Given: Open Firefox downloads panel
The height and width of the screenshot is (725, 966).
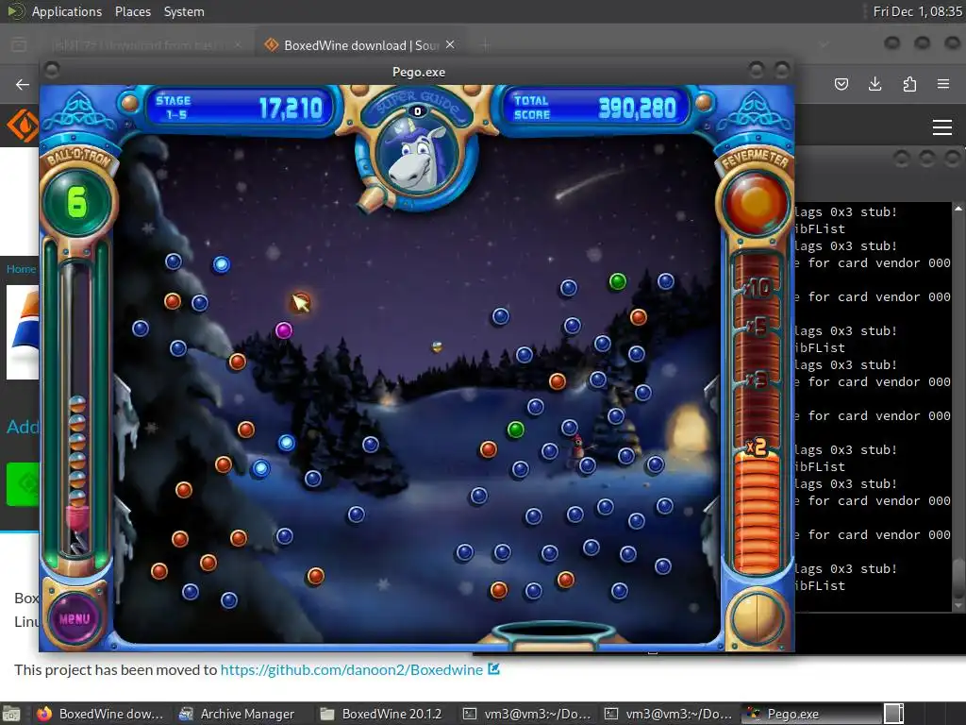Looking at the screenshot, I should 874,84.
